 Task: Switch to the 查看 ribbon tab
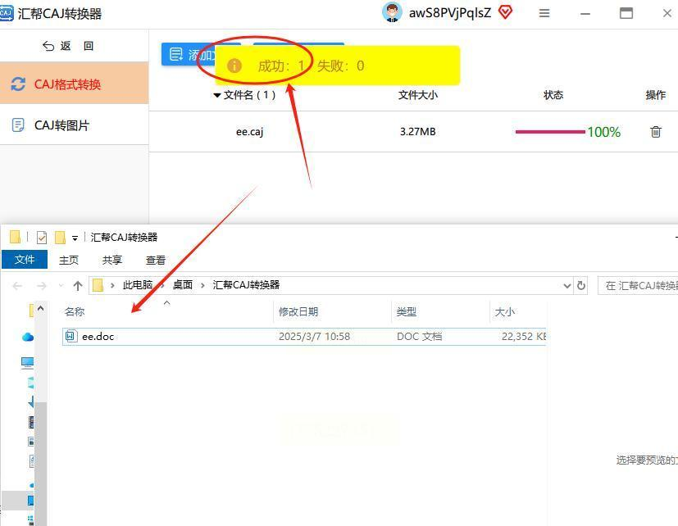(x=156, y=260)
